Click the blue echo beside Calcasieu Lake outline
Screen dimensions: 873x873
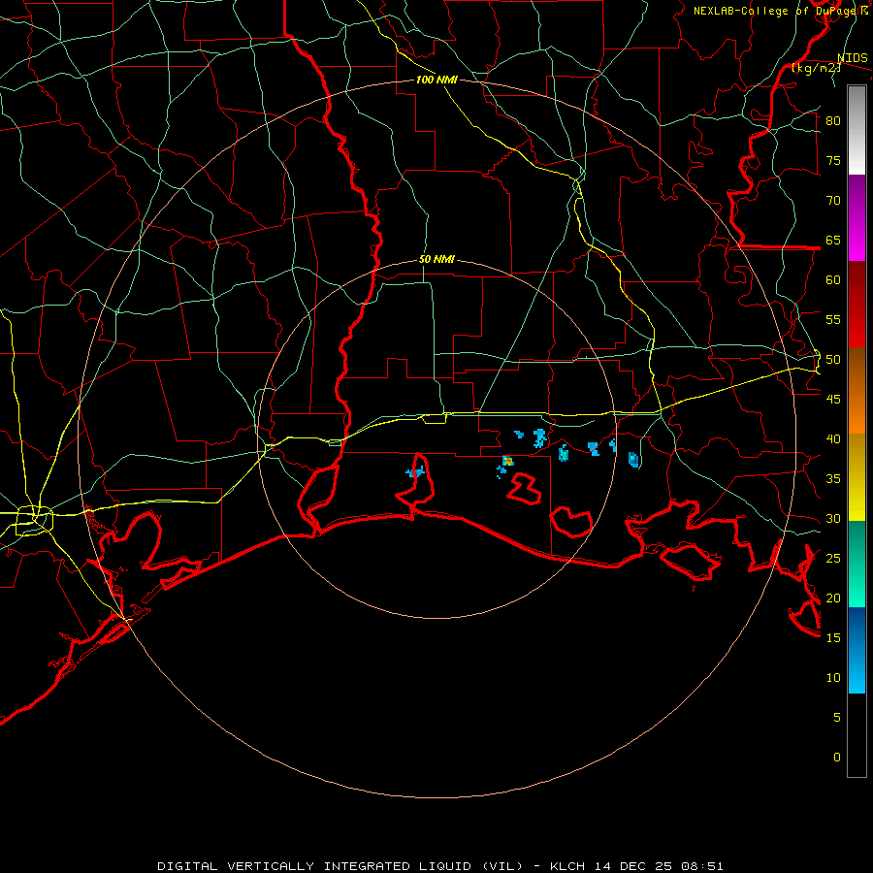(415, 472)
